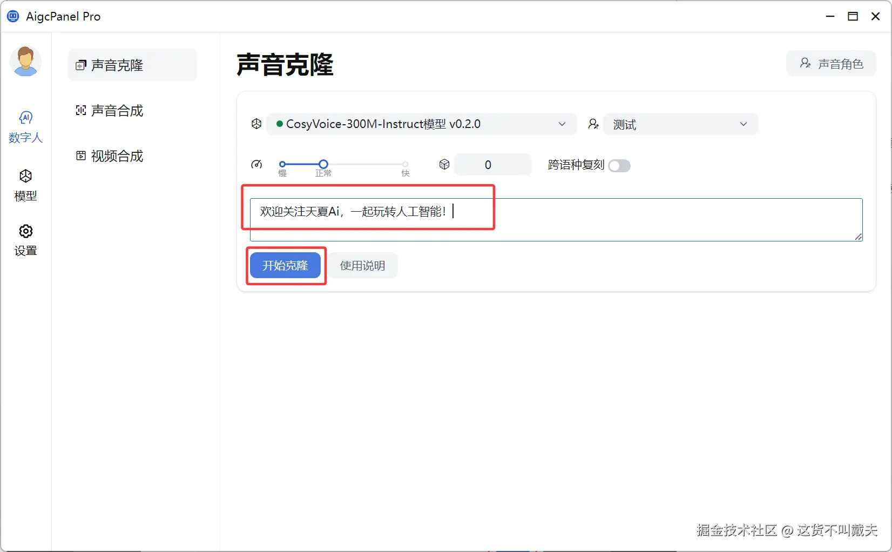Open the 数字人 section in sidebar
The height and width of the screenshot is (552, 892).
(x=25, y=127)
